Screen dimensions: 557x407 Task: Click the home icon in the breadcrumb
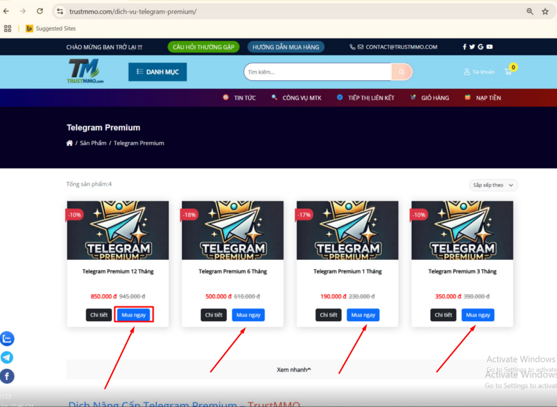tap(70, 143)
